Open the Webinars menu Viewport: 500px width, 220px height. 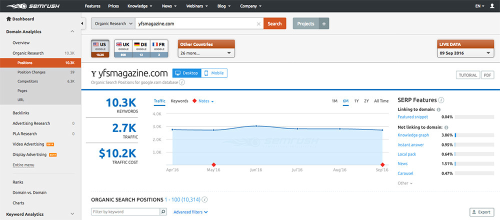(x=197, y=6)
